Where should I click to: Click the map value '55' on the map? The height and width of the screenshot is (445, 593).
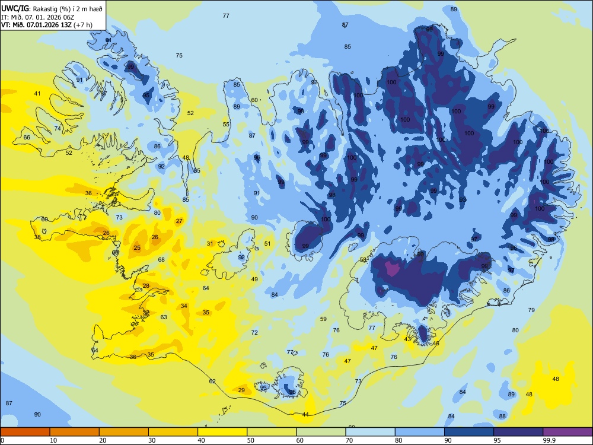tap(226, 124)
